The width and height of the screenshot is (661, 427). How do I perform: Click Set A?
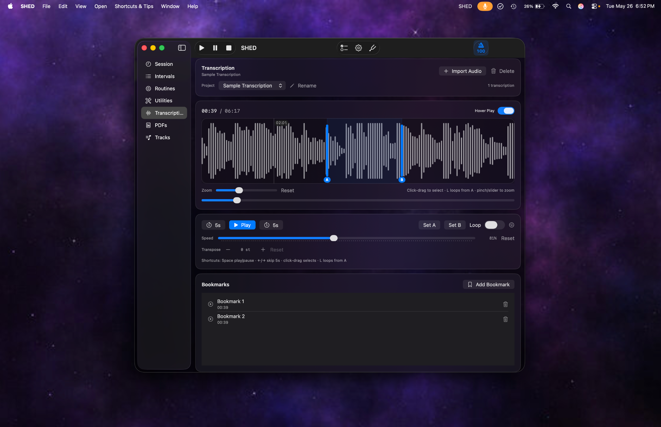click(x=429, y=225)
